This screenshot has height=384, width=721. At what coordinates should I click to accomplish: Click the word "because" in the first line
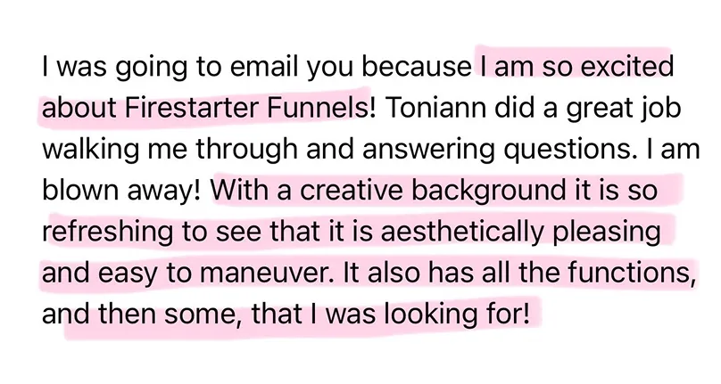pyautogui.click(x=417, y=66)
